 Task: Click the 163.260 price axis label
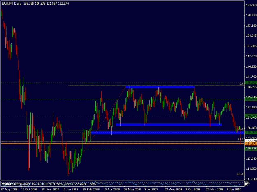(x=251, y=5)
